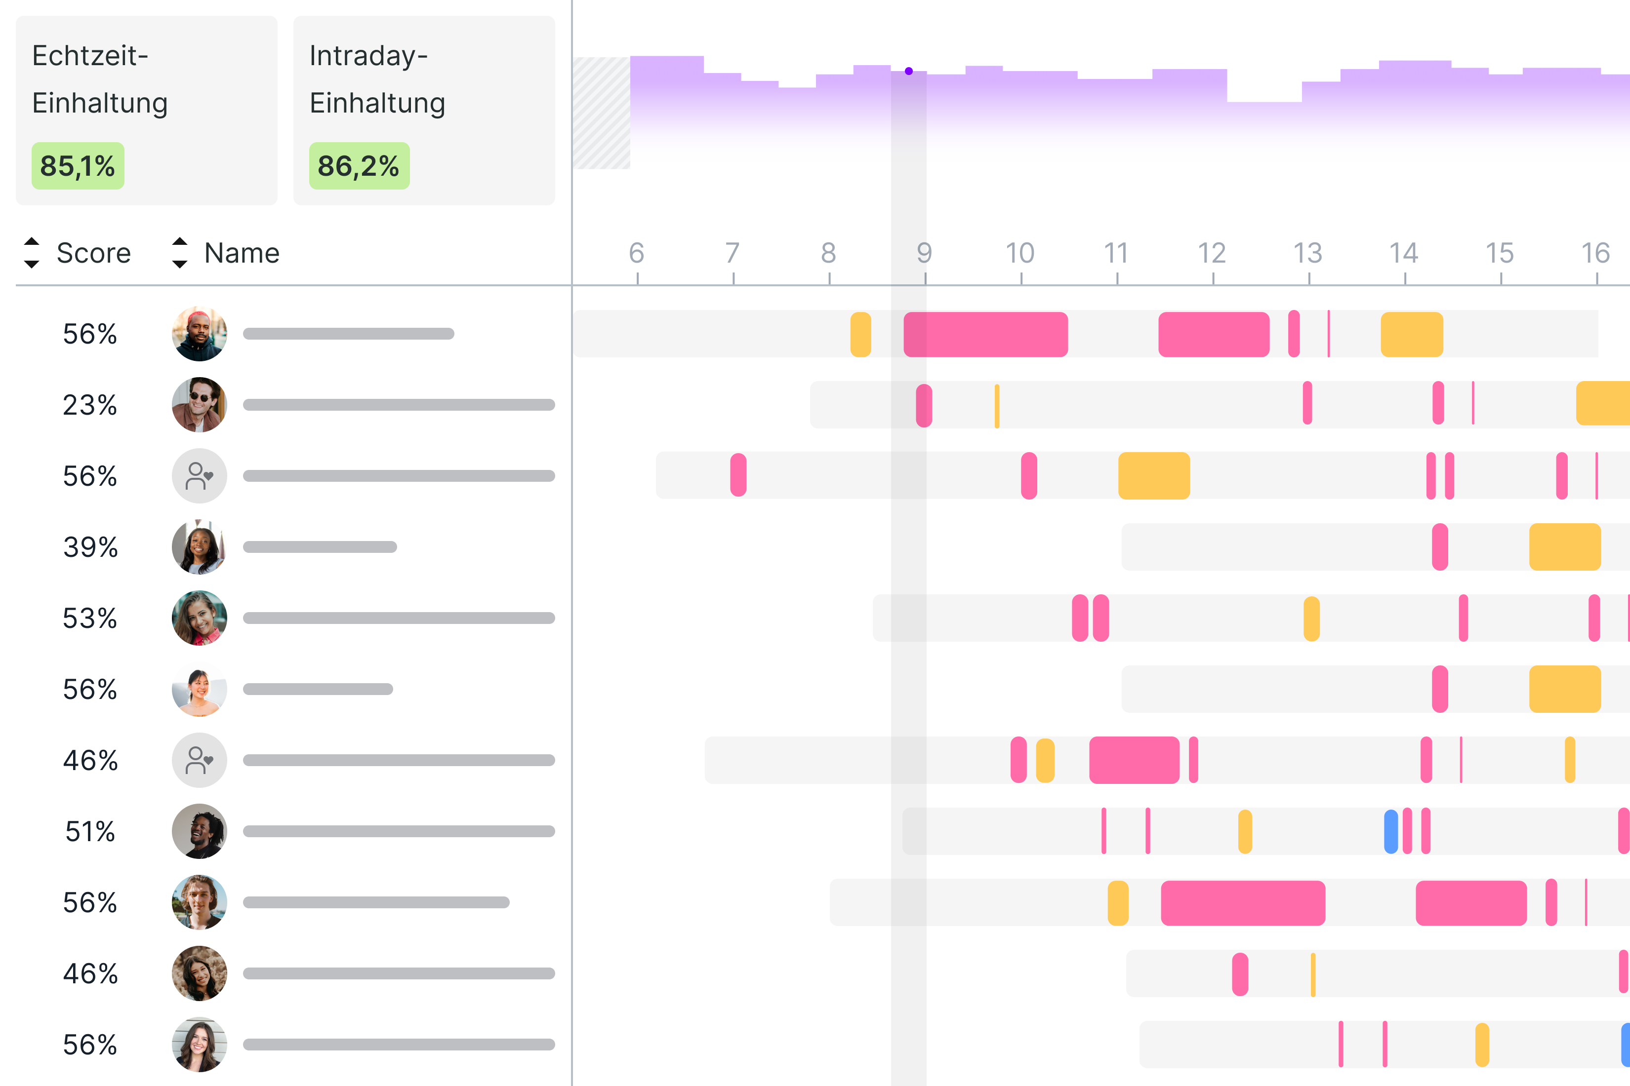
Task: Select first large pink block in top row
Action: click(x=985, y=335)
